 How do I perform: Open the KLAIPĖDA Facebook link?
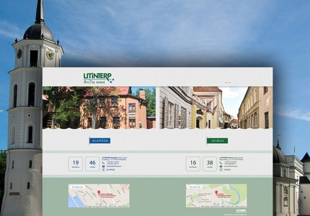(x=111, y=170)
